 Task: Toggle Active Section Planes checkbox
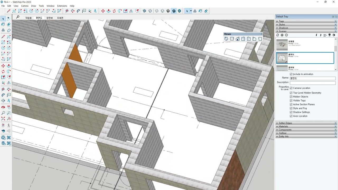coord(291,104)
